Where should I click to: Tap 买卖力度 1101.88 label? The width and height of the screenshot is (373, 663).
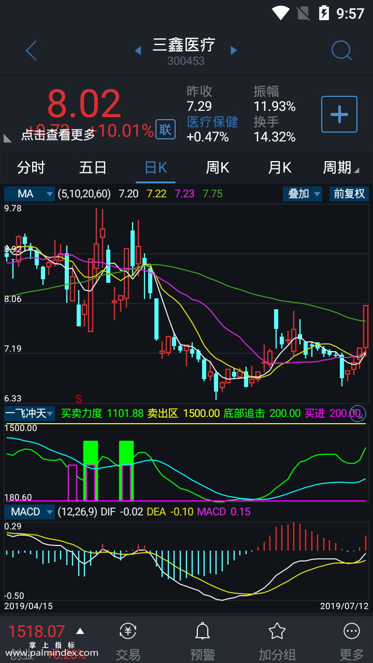pyautogui.click(x=102, y=413)
